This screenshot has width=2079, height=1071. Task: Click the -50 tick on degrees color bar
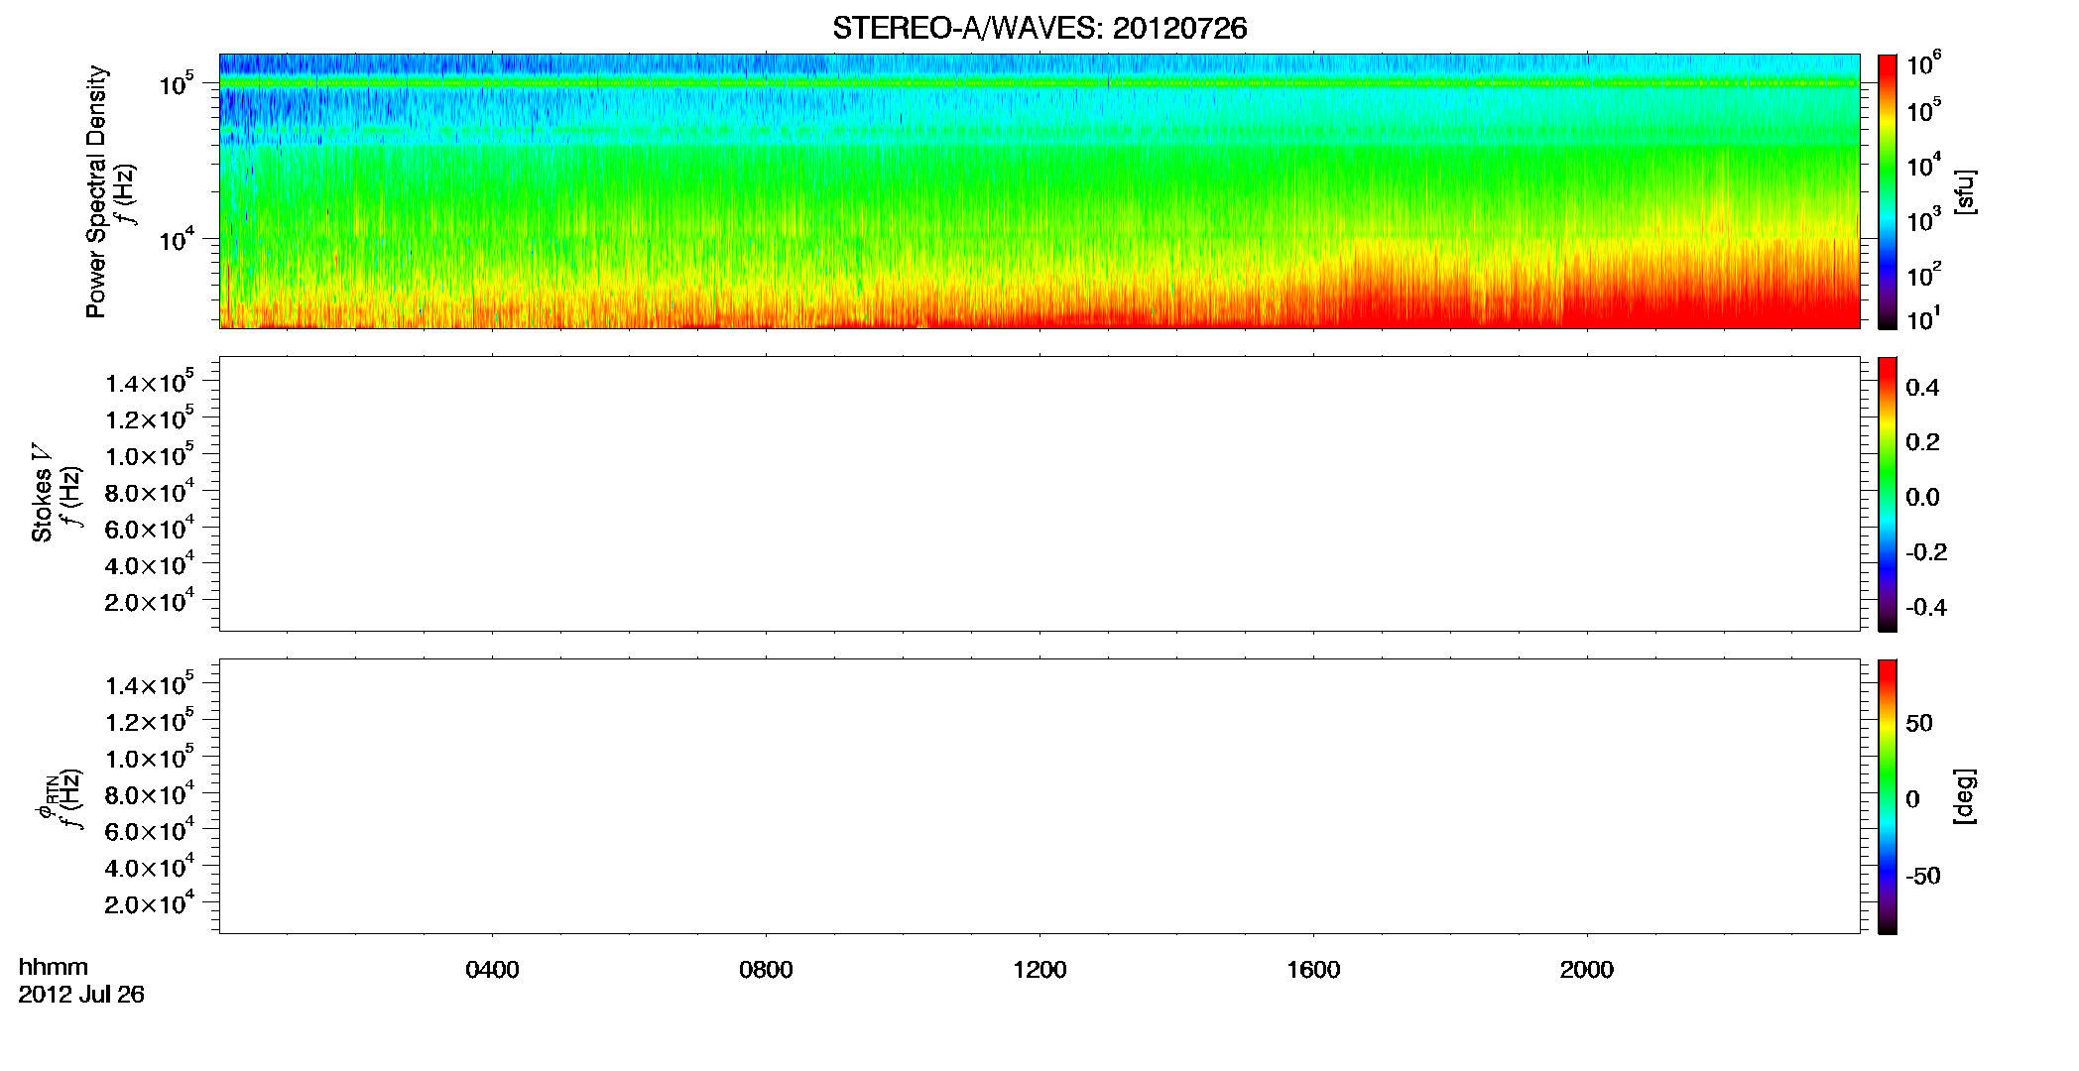[x=1923, y=876]
